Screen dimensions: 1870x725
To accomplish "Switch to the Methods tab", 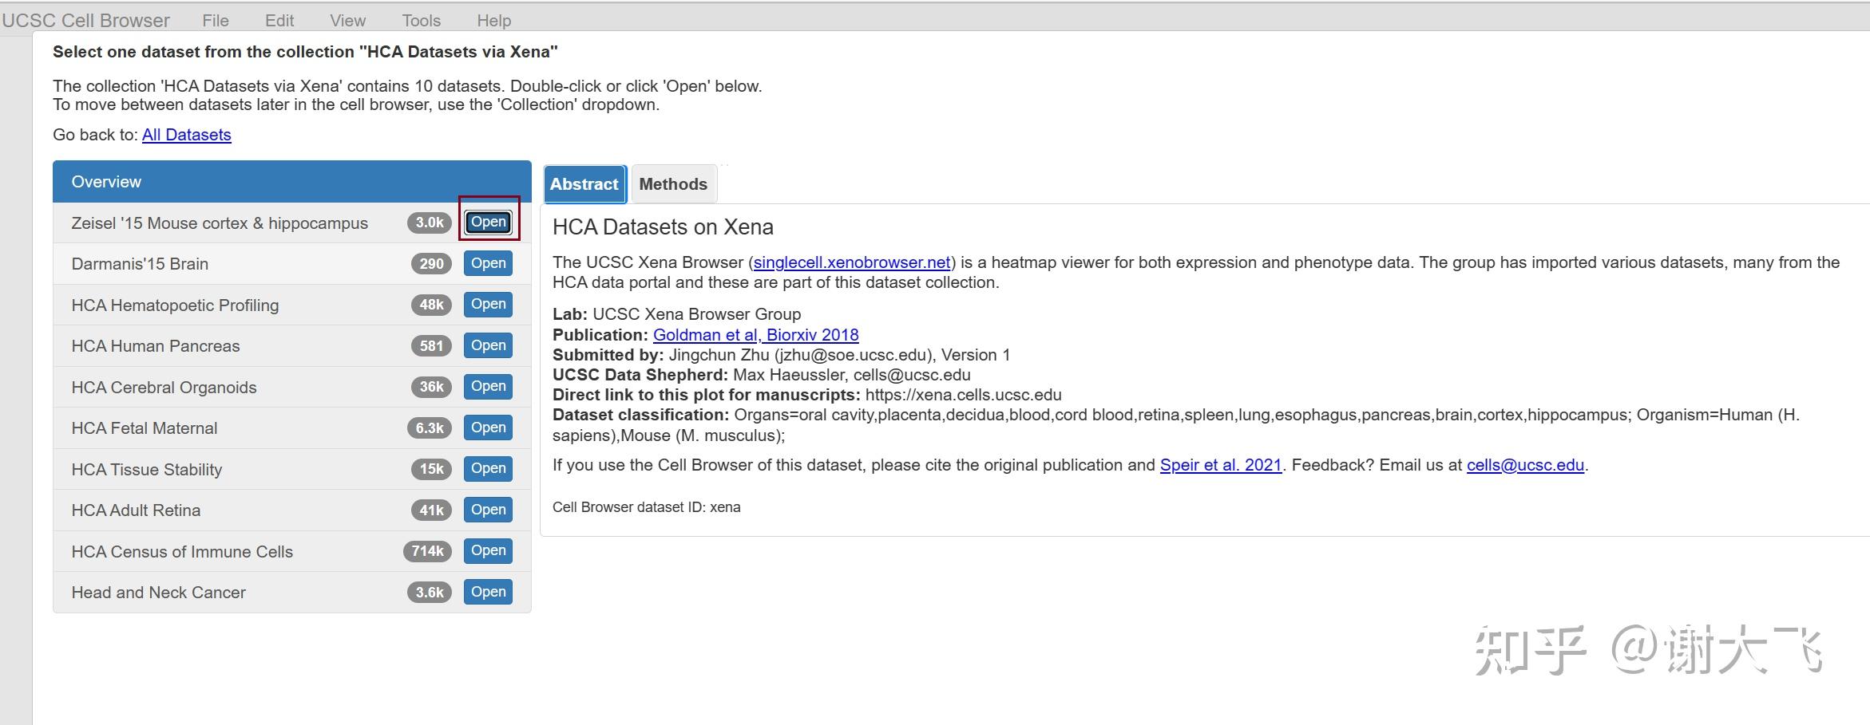I will [x=673, y=183].
